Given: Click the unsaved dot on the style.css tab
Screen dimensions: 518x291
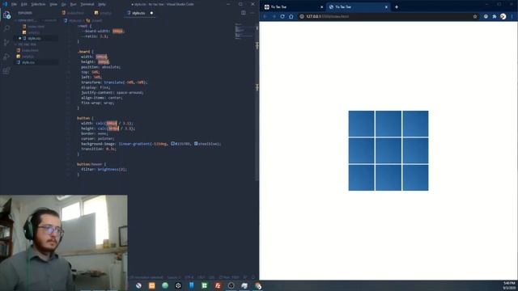Looking at the screenshot, I should tap(151, 13).
